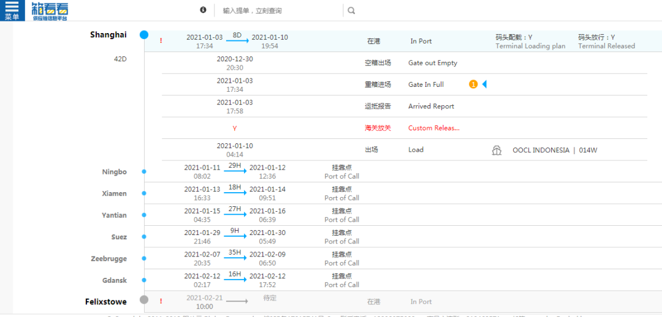Type in the 输入提单 search field
The width and height of the screenshot is (662, 317).
point(279,10)
